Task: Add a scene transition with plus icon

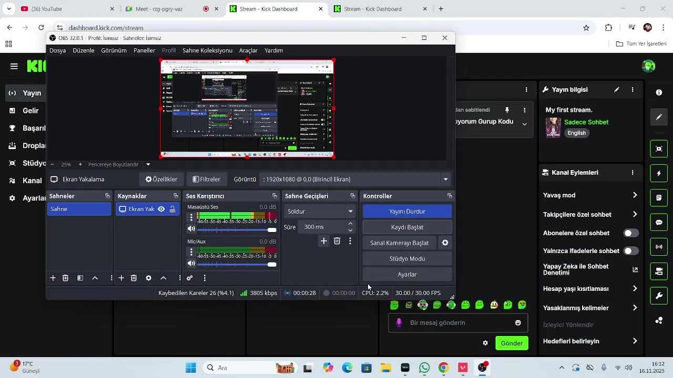Action: tap(324, 241)
